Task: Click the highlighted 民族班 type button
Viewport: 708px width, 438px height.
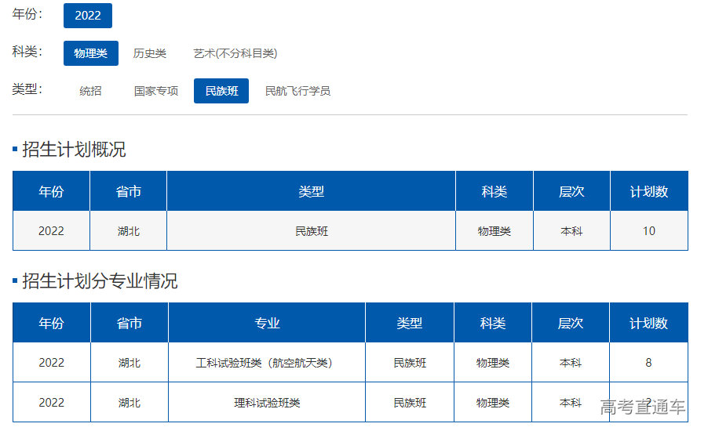Action: 221,91
